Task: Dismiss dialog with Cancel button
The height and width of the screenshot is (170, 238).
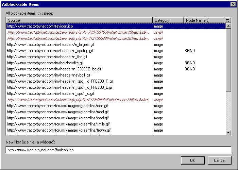Action: click(220, 160)
